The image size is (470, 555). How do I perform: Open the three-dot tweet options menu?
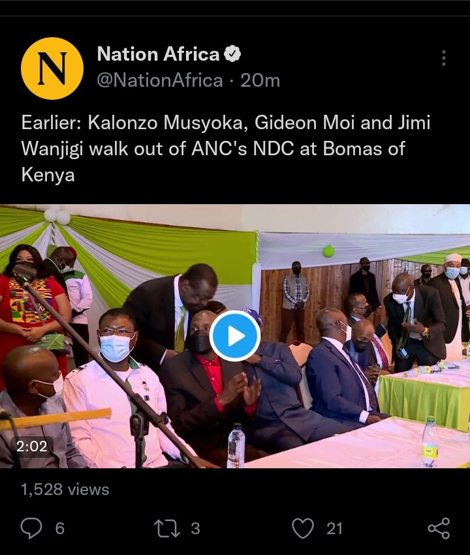coord(444,58)
